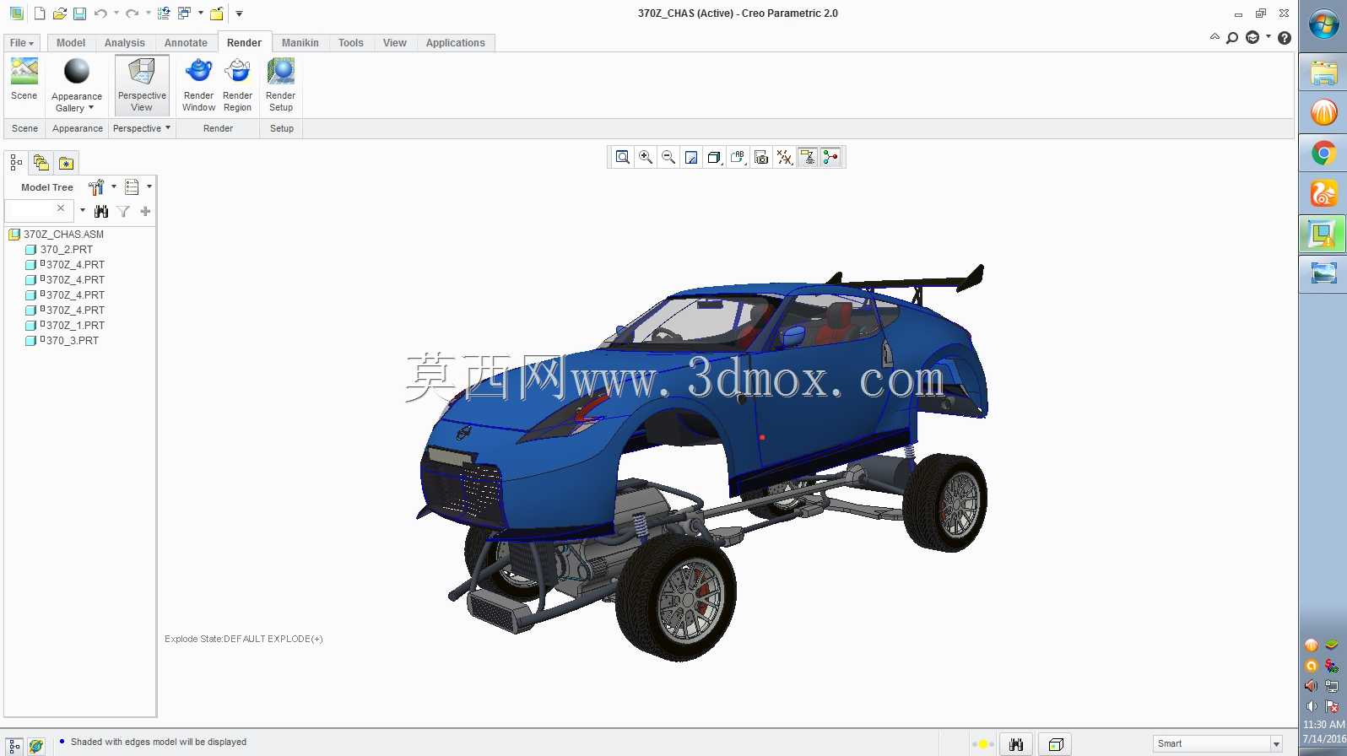
Task: Close the current window via the yellow folder icon
Action: click(217, 13)
